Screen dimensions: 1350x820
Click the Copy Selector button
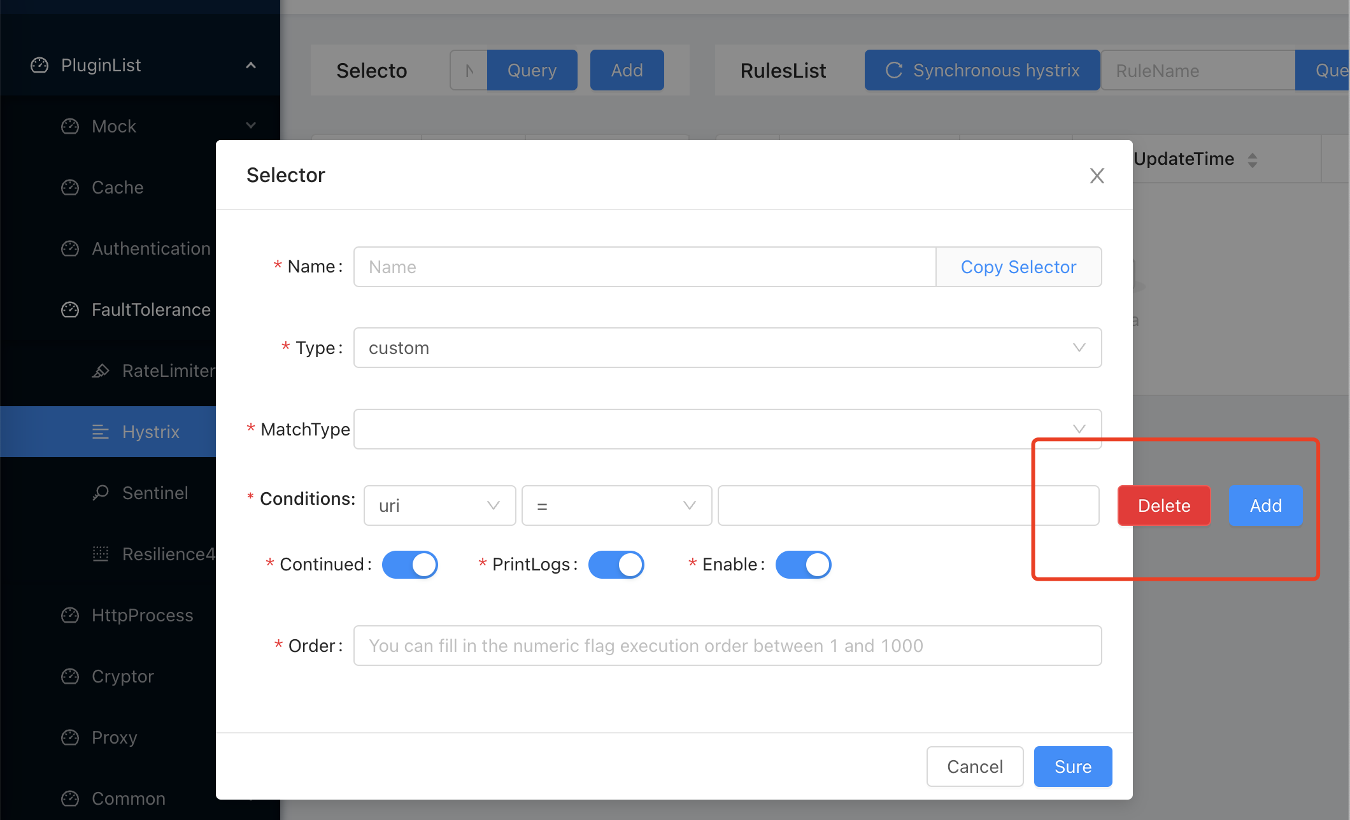tap(1018, 267)
